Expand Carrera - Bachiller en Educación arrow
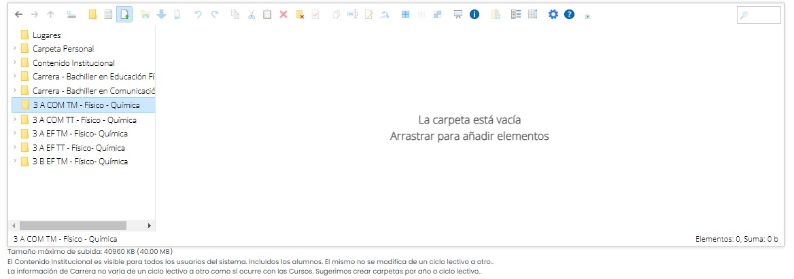The height and width of the screenshot is (279, 794). point(15,77)
